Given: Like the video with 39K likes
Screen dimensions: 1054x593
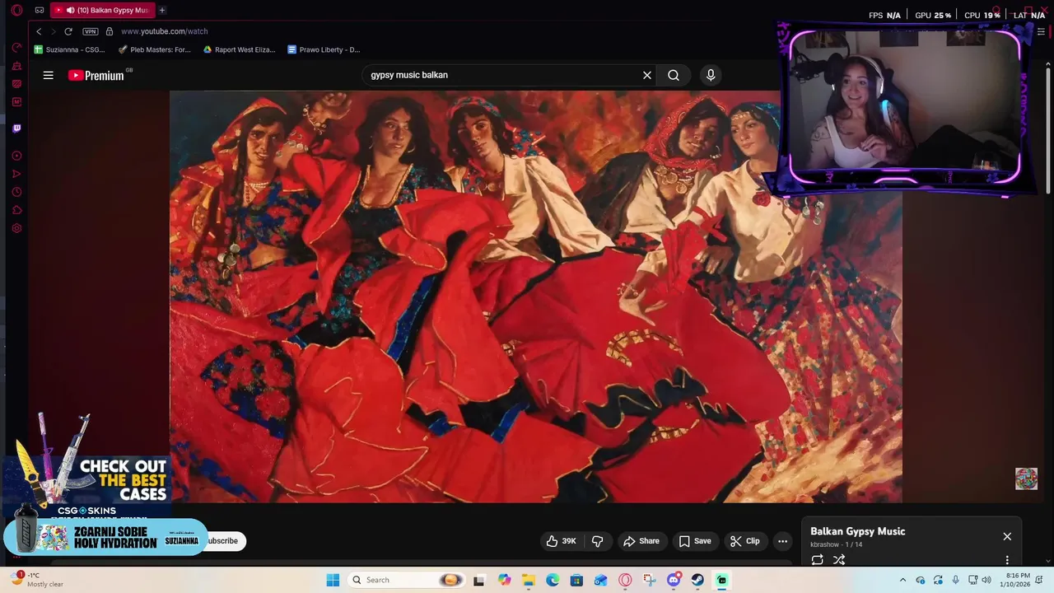Looking at the screenshot, I should point(562,541).
